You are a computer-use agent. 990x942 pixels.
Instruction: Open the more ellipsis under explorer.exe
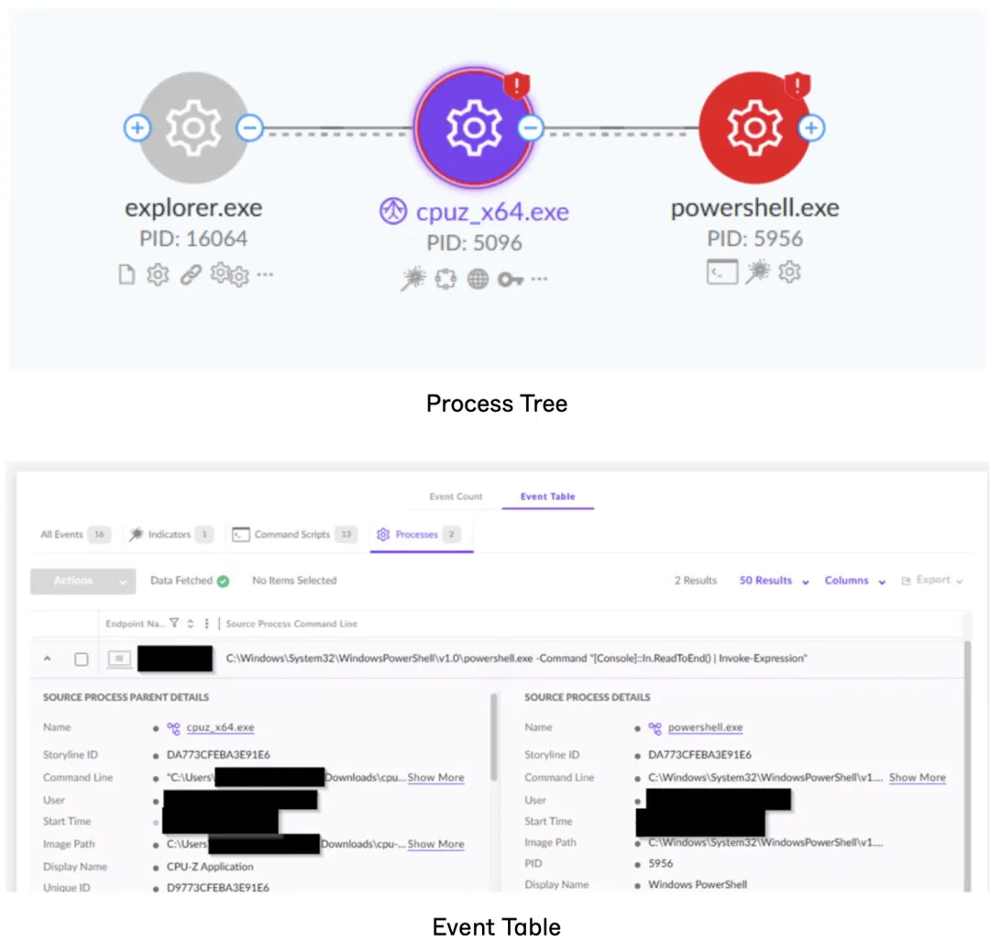[266, 274]
